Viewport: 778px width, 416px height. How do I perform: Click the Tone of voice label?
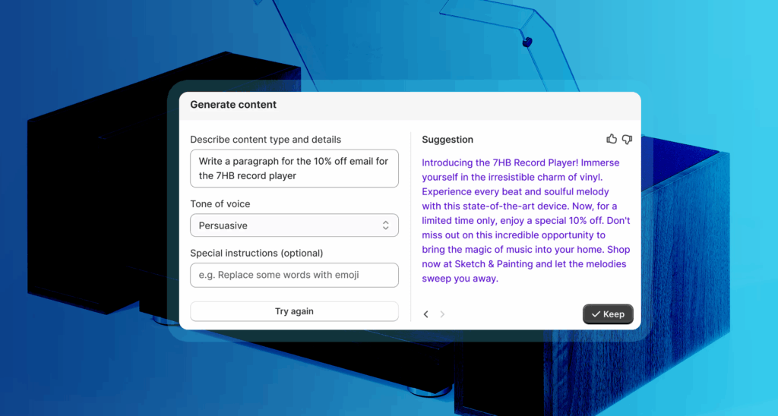coord(220,203)
